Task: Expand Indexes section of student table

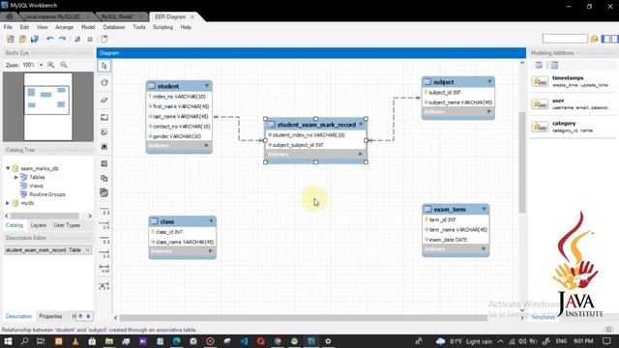Action: (x=206, y=146)
